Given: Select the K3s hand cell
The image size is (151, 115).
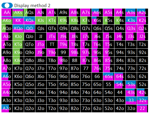Looking at the screenshot, I should point(131,20).
